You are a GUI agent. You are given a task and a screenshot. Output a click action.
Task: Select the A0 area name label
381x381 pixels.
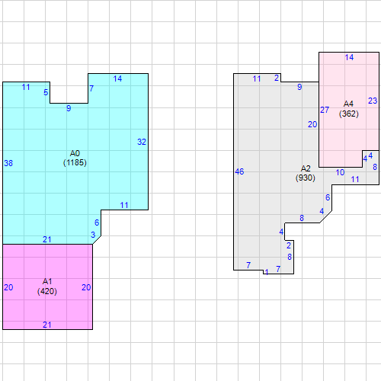point(75,153)
